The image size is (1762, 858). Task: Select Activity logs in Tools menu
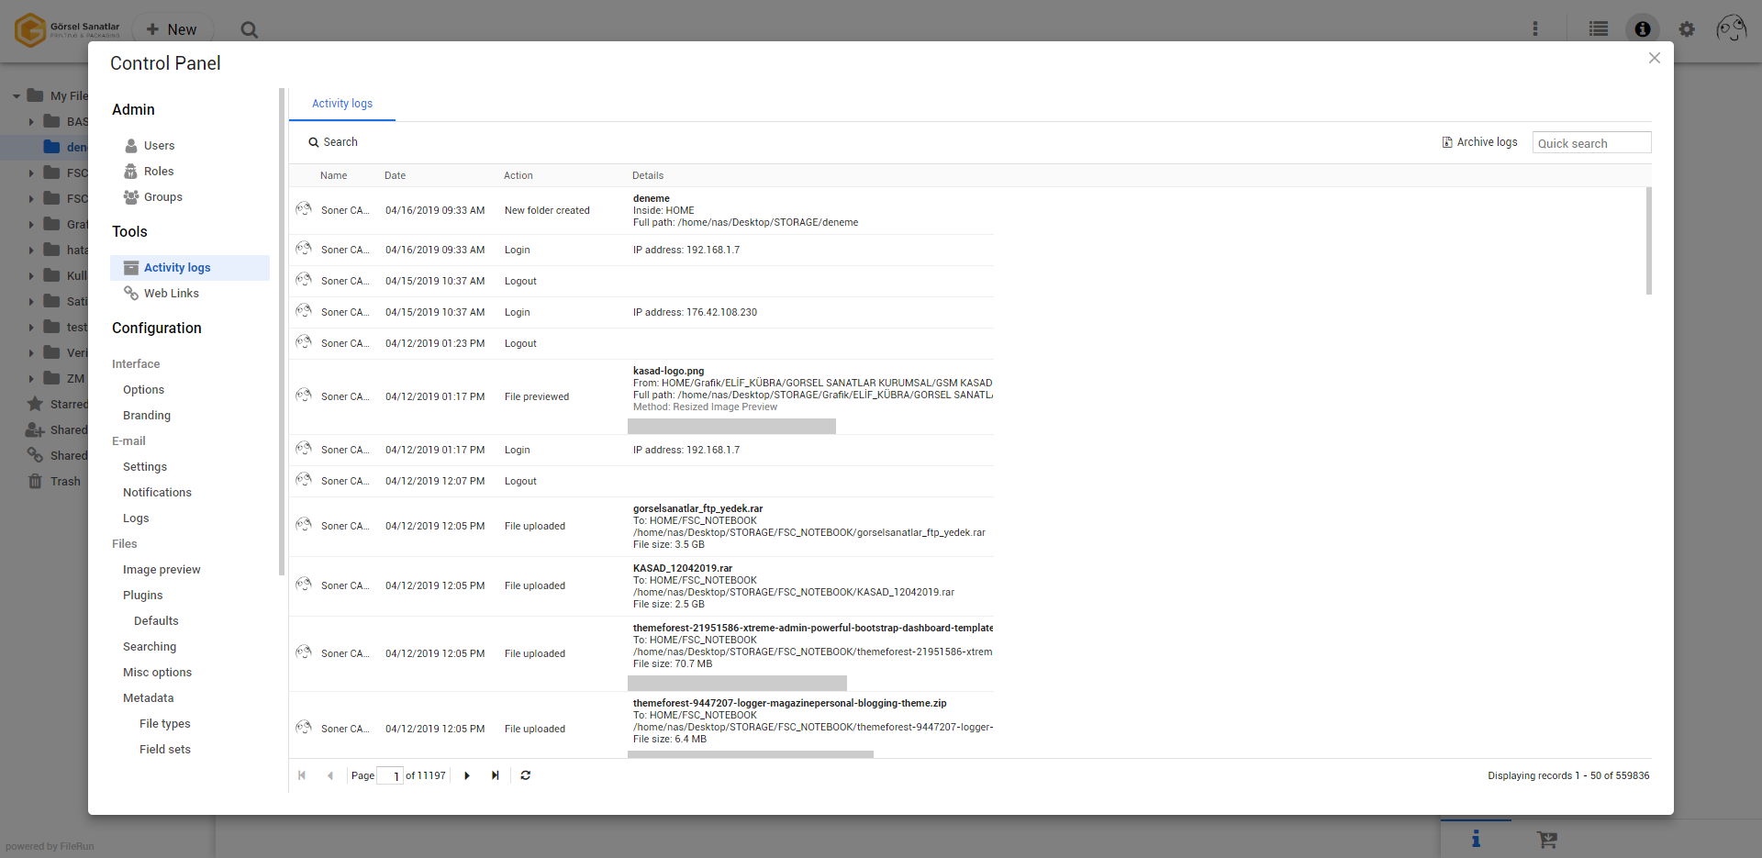(x=177, y=268)
